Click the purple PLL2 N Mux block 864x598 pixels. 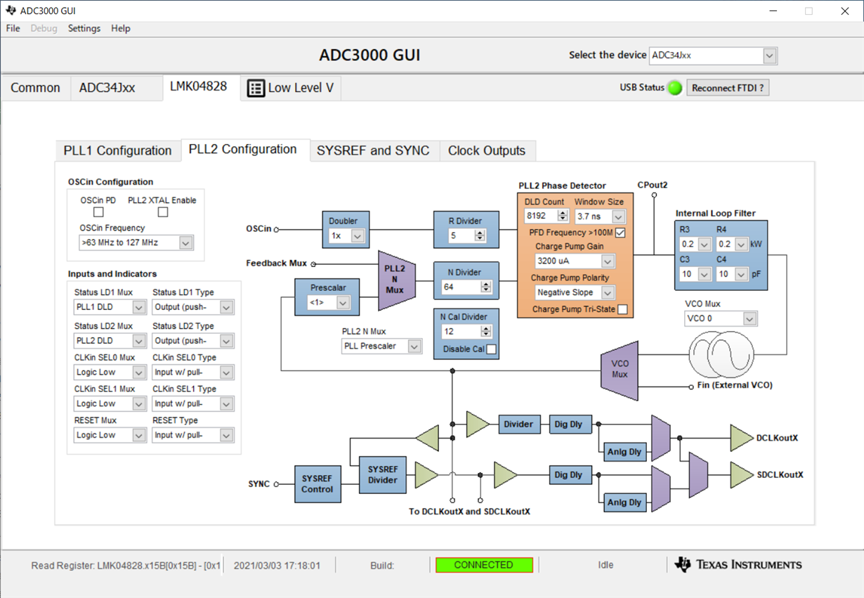click(x=396, y=280)
